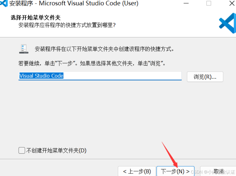Click the installer disk icon beside the description text
236x176 pixels.
[24, 48]
